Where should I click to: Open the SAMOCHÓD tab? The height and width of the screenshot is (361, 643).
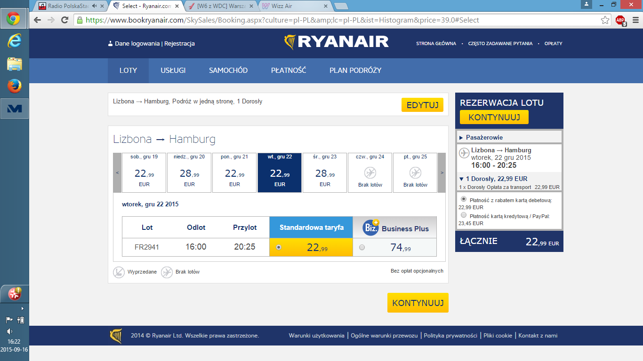(x=228, y=71)
